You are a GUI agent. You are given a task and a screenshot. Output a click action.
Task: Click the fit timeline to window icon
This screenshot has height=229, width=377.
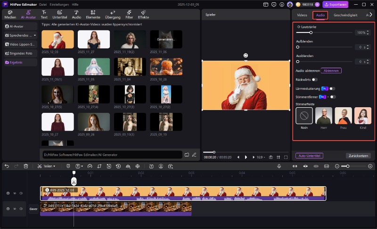(327, 166)
